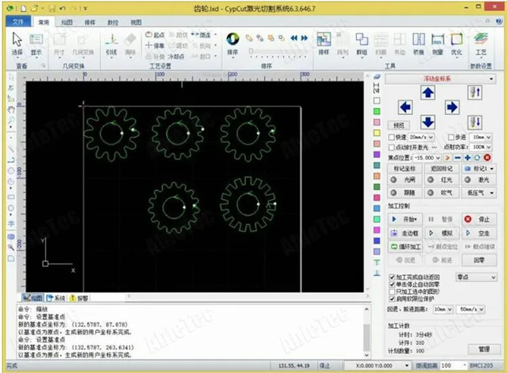Open the 零点 return point dropdown

477,277
